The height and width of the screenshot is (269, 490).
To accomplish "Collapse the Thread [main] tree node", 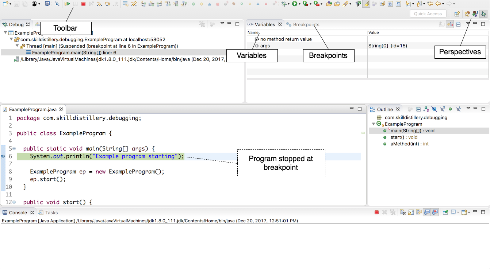I will [17, 46].
